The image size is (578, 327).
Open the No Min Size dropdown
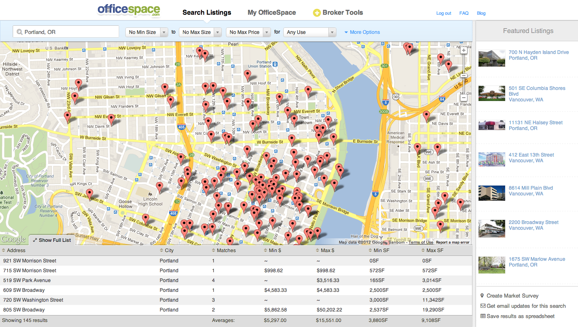(x=146, y=32)
